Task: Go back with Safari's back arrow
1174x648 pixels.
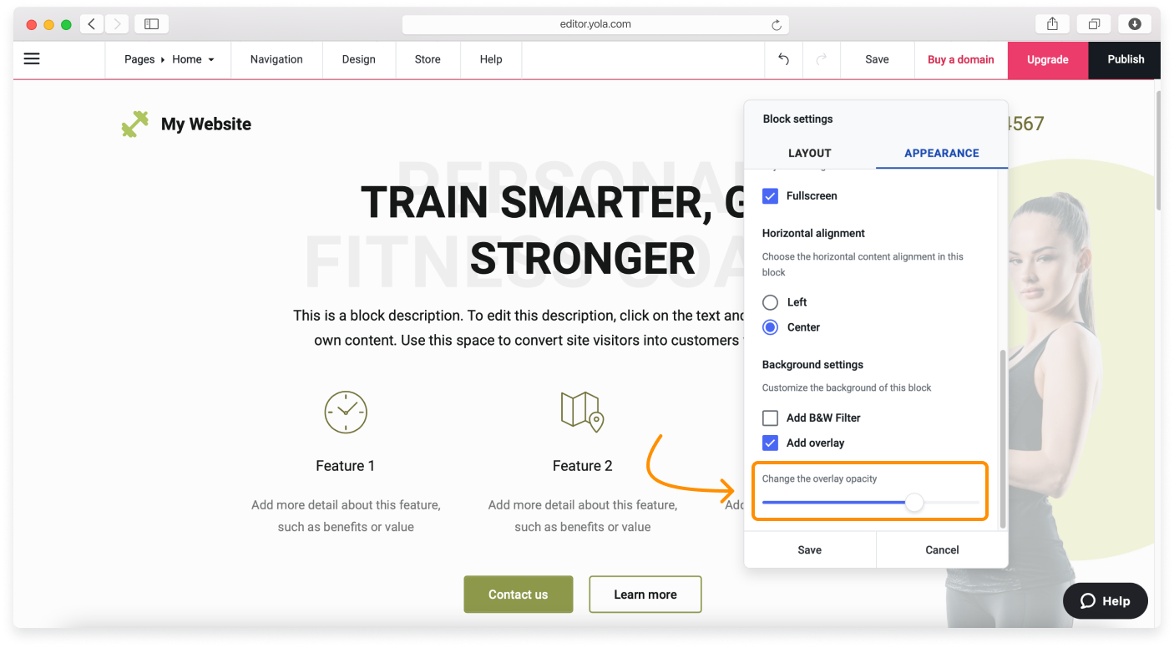Action: click(92, 24)
